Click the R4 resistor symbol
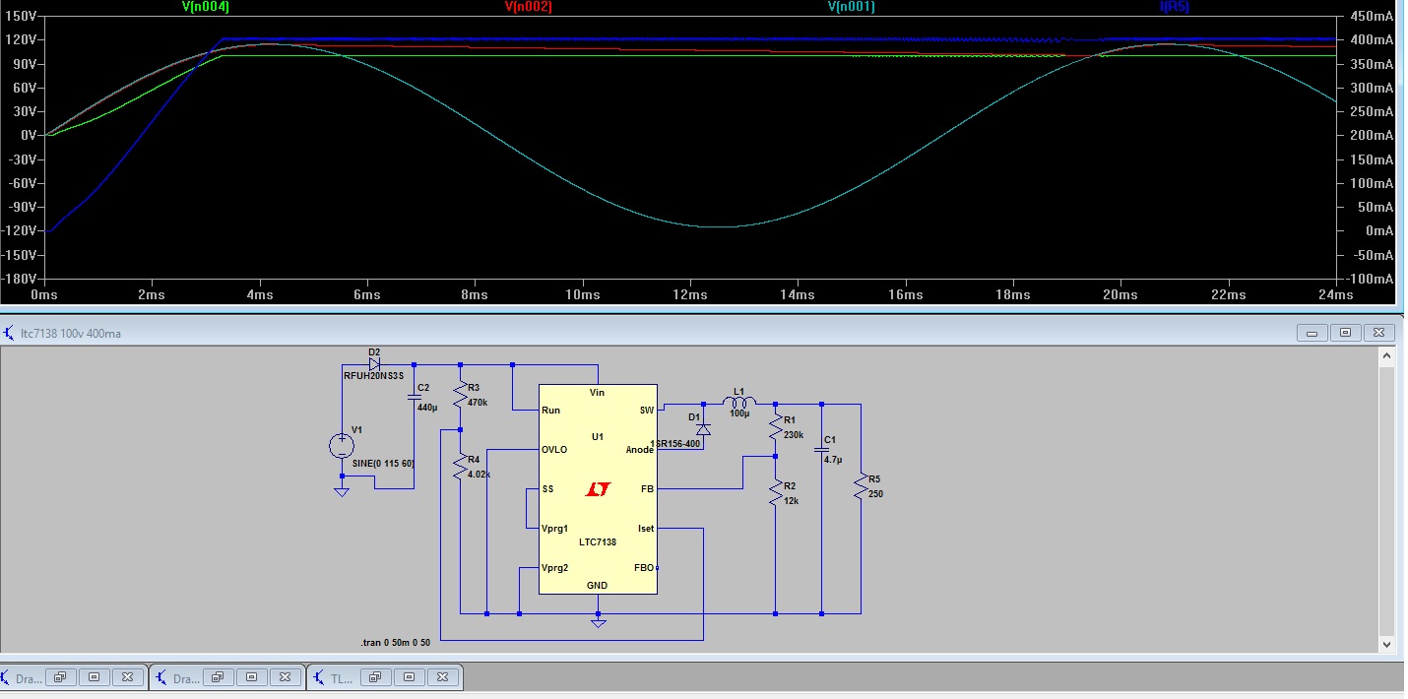 pyautogui.click(x=461, y=467)
